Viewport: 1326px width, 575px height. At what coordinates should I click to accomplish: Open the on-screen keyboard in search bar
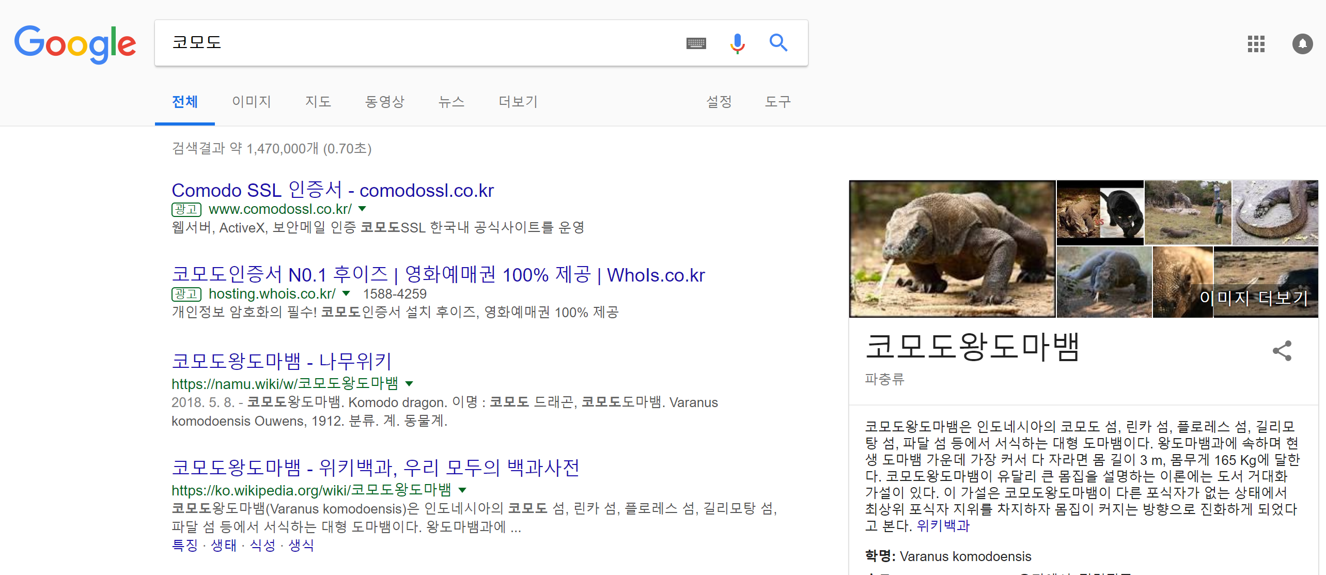click(x=696, y=43)
